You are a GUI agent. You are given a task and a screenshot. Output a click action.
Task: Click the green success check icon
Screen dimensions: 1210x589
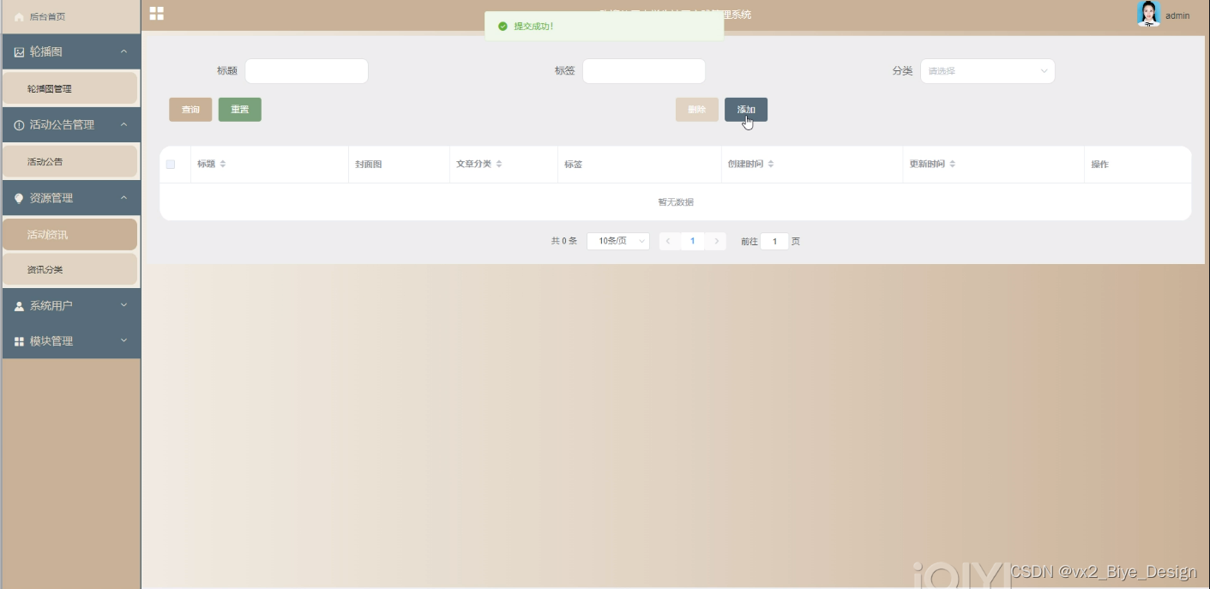coord(503,27)
